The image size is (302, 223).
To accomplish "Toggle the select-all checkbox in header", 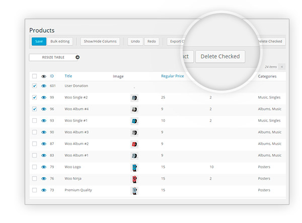I will coord(34,76).
